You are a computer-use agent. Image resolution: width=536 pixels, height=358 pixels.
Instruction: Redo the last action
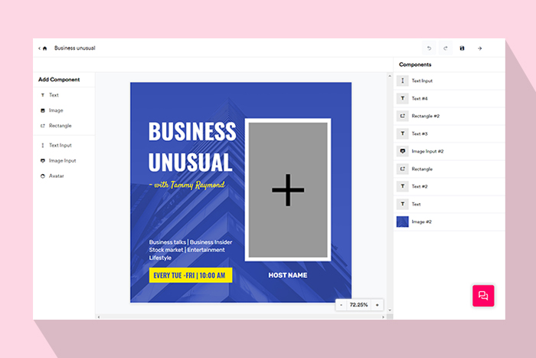click(x=446, y=48)
